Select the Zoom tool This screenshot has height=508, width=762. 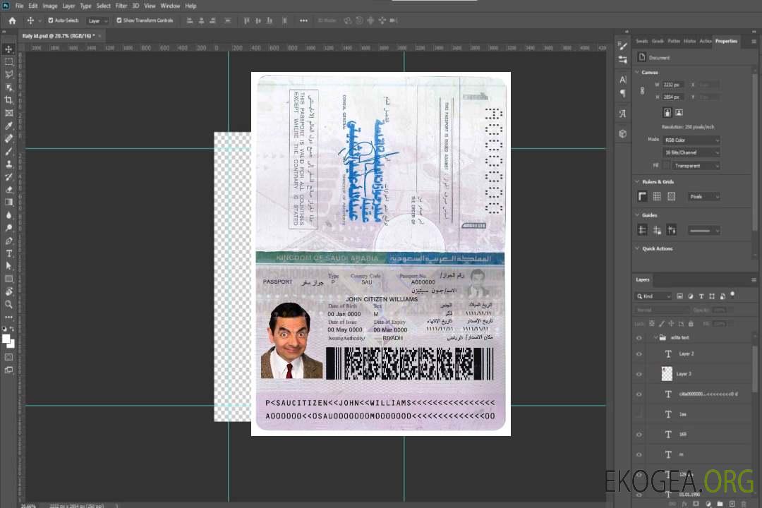(x=8, y=304)
